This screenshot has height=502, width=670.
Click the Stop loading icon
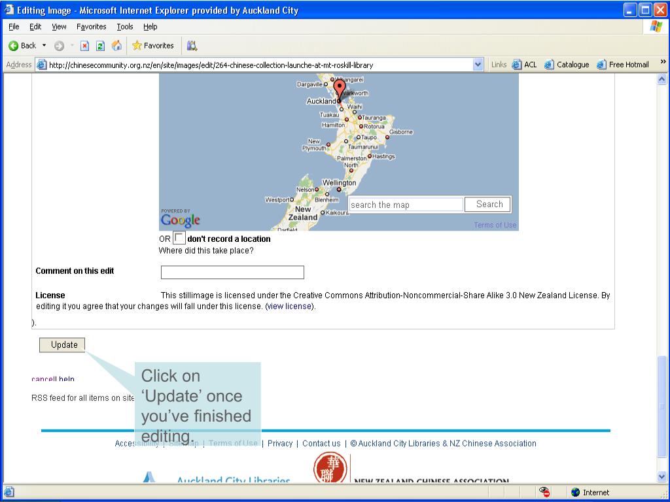[84, 46]
